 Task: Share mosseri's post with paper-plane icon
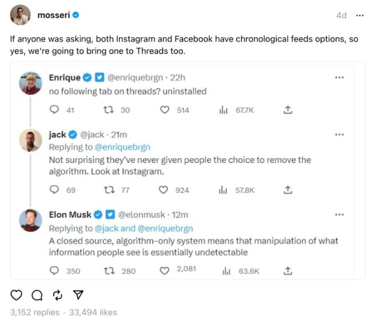tap(78, 295)
